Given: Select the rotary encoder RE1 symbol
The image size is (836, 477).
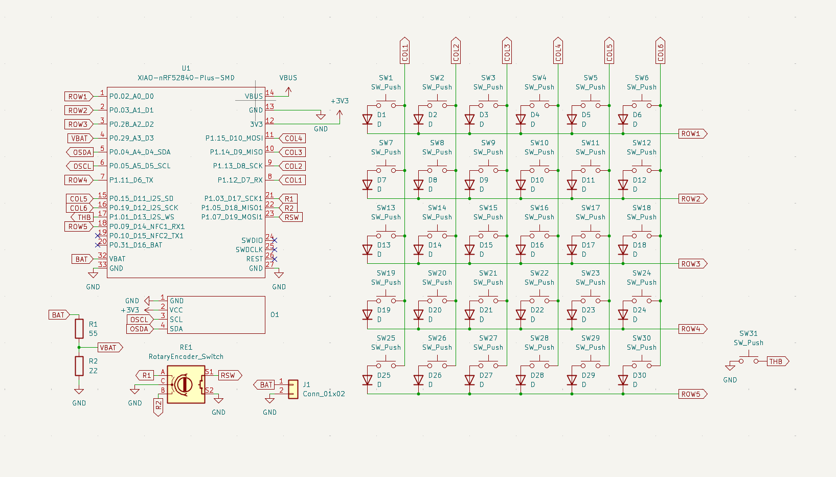Looking at the screenshot, I should pos(186,384).
